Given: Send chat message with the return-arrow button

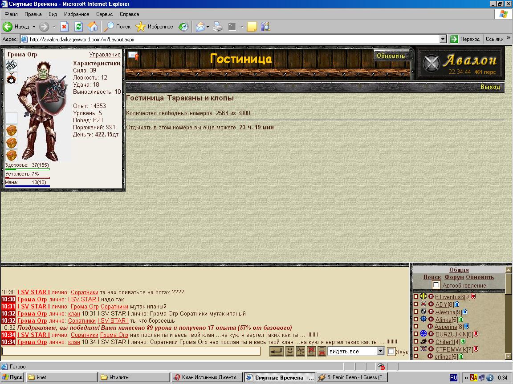Looking at the screenshot, I should (x=277, y=352).
